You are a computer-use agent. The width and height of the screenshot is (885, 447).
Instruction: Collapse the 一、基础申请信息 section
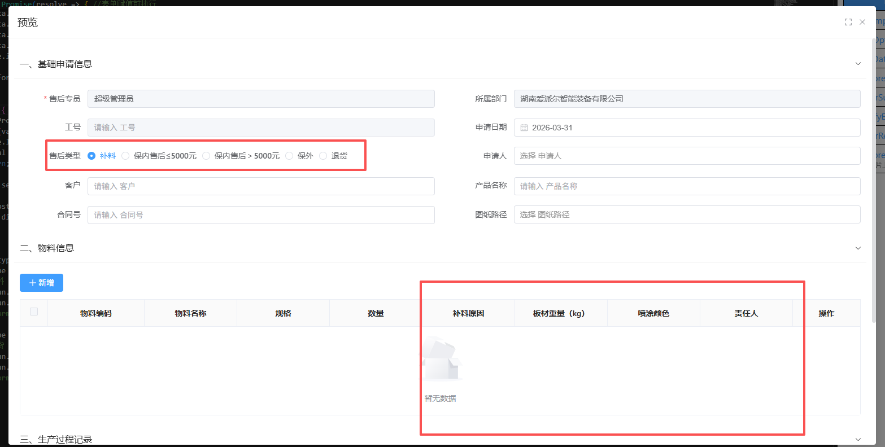click(858, 64)
